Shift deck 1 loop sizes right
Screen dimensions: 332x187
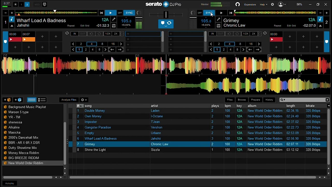click(x=121, y=44)
